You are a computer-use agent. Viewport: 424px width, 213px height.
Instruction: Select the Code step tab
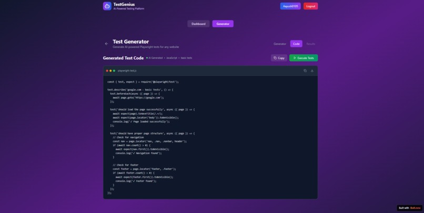(296, 44)
